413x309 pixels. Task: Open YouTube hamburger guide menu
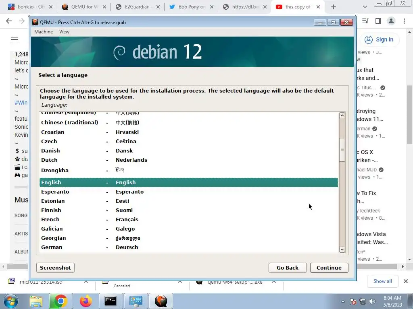[x=15, y=40]
